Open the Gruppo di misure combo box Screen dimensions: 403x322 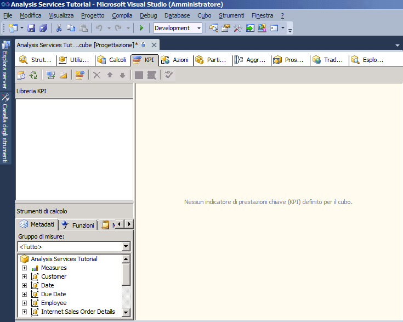tap(126, 247)
